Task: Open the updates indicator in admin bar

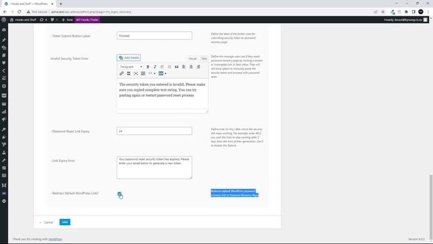Action: coord(43,20)
